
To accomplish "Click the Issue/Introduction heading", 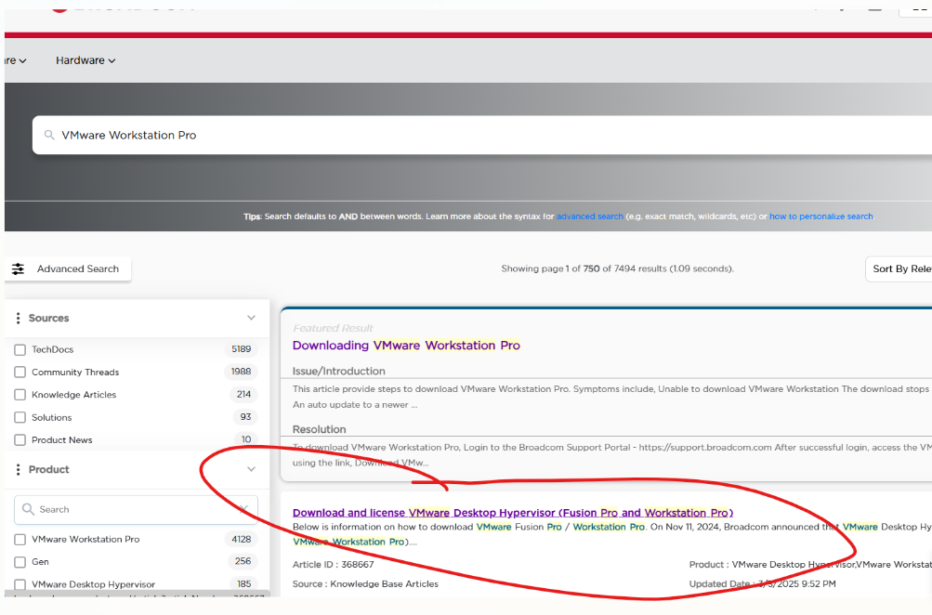I will pos(339,371).
